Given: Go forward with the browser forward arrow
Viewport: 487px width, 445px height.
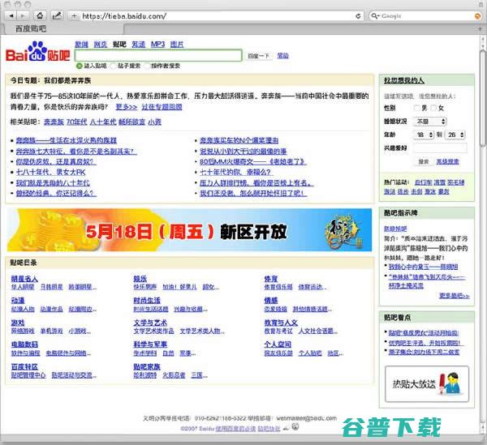Looking at the screenshot, I should point(23,15).
